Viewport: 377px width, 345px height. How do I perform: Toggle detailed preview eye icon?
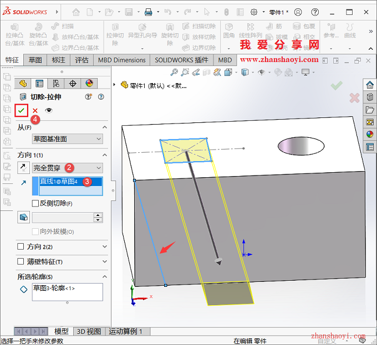(49, 110)
